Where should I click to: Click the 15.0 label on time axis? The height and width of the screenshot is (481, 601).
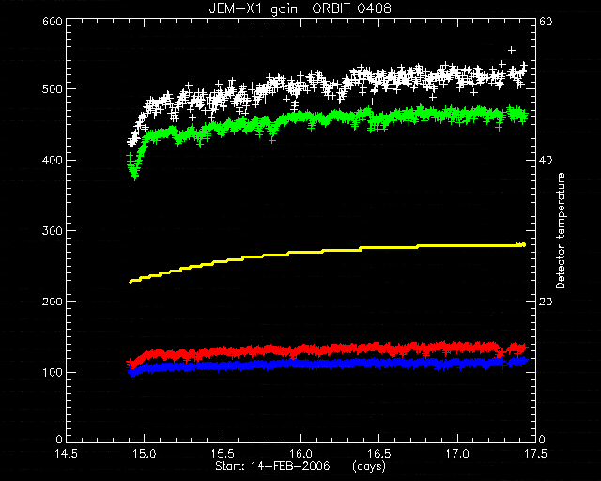145,454
